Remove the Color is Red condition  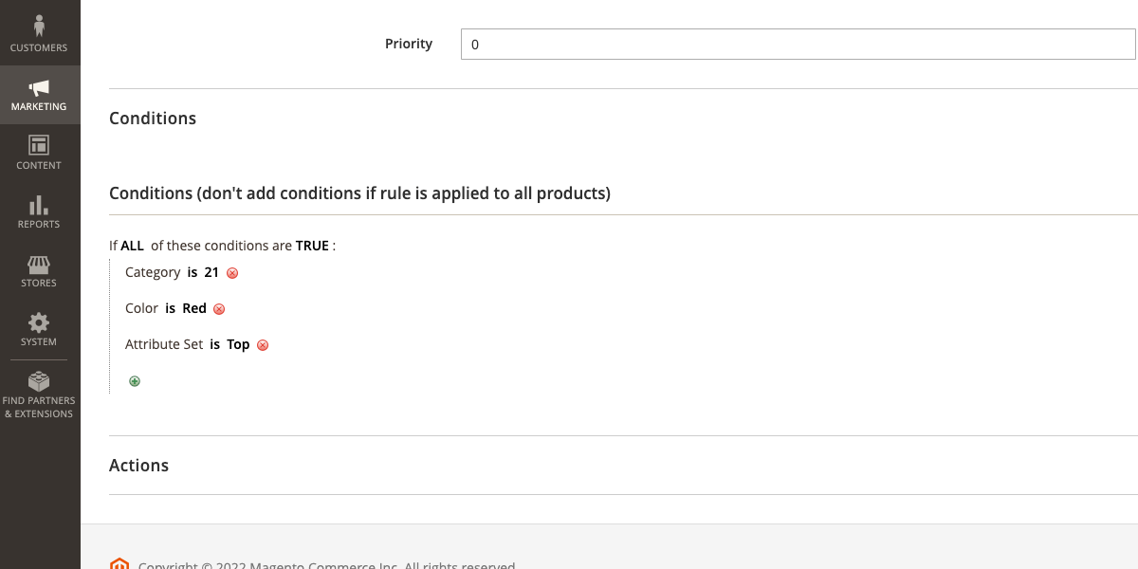pos(219,308)
